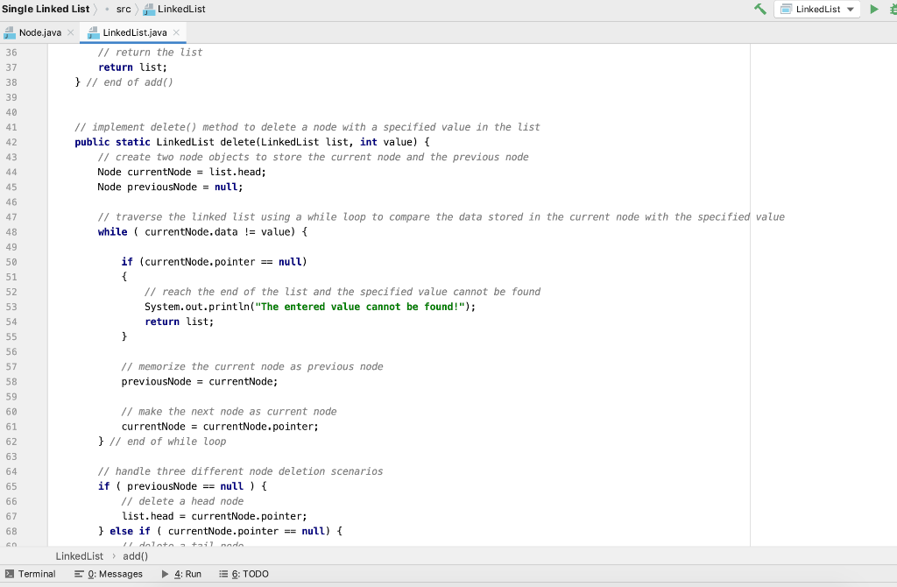This screenshot has width=897, height=587.
Task: Close the LinkedList.java tab
Action: pyautogui.click(x=176, y=32)
